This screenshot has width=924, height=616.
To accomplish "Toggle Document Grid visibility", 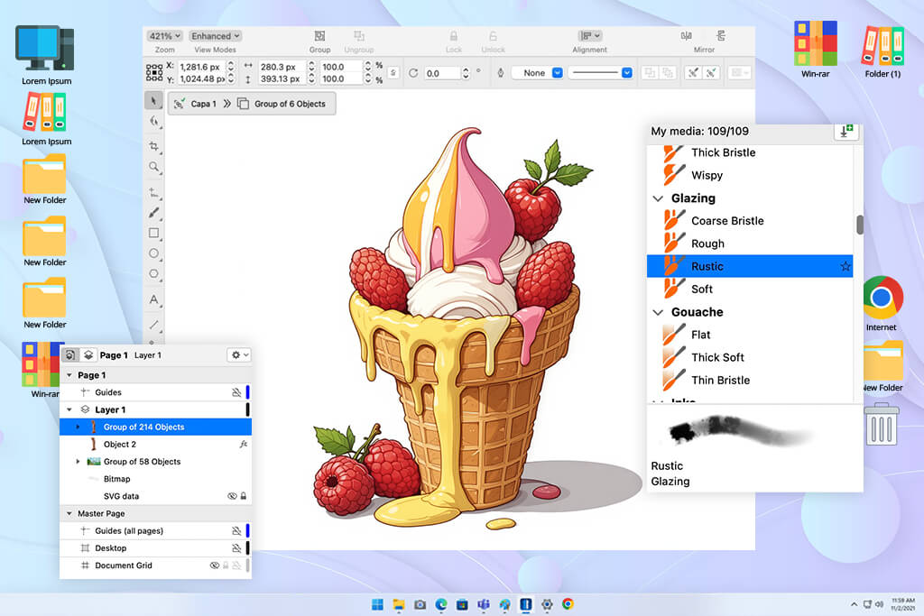I will [215, 565].
